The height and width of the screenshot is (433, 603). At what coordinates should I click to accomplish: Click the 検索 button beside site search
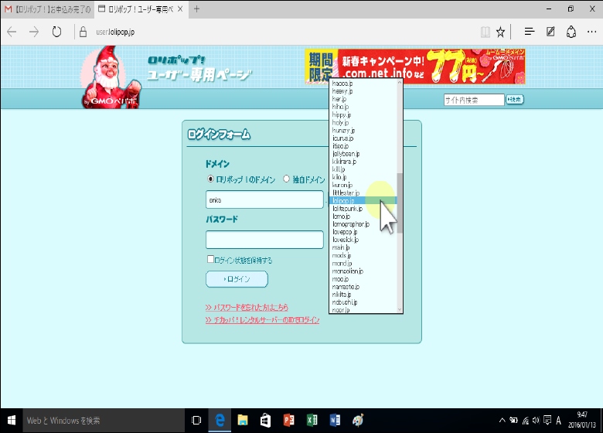(x=514, y=100)
